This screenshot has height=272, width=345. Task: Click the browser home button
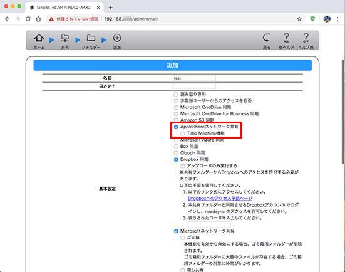pos(38,19)
